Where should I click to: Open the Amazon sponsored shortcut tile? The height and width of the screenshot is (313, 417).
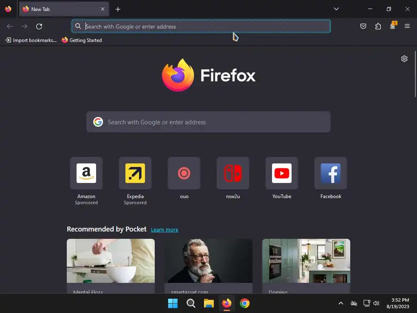[x=86, y=173]
